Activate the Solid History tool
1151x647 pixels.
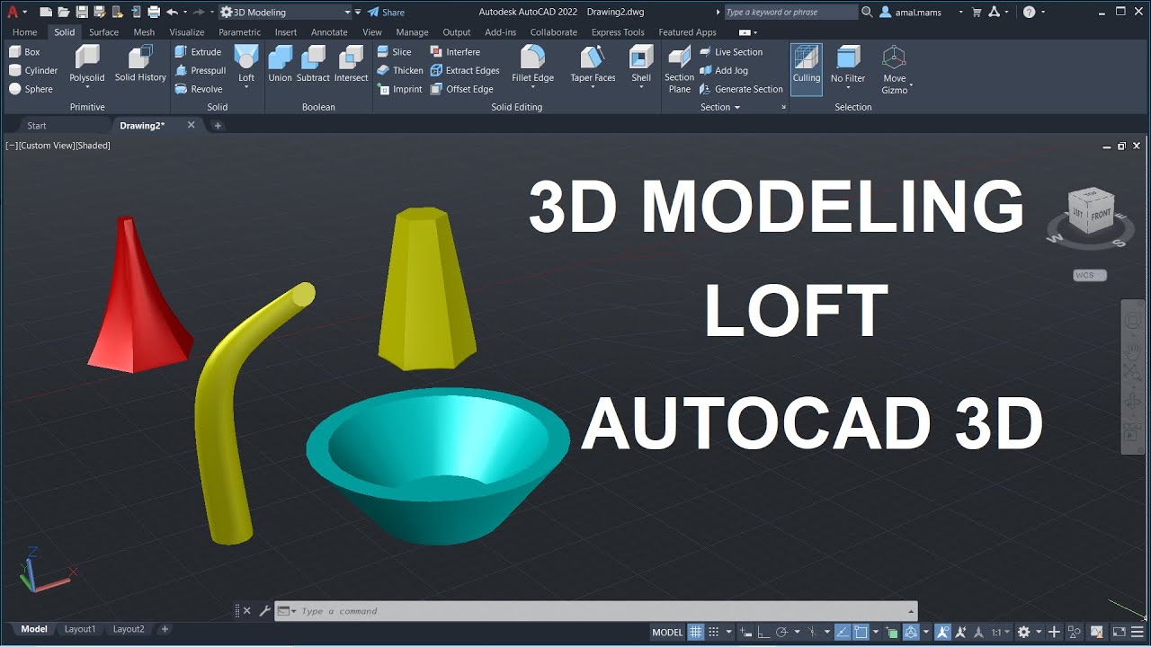click(x=140, y=65)
